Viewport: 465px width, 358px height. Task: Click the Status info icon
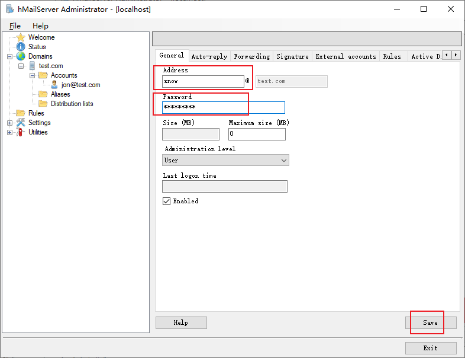[x=21, y=47]
